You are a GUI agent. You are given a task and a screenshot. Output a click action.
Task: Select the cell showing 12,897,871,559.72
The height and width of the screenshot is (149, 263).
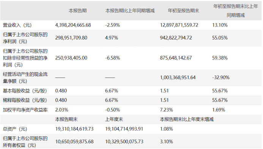coord(179,25)
